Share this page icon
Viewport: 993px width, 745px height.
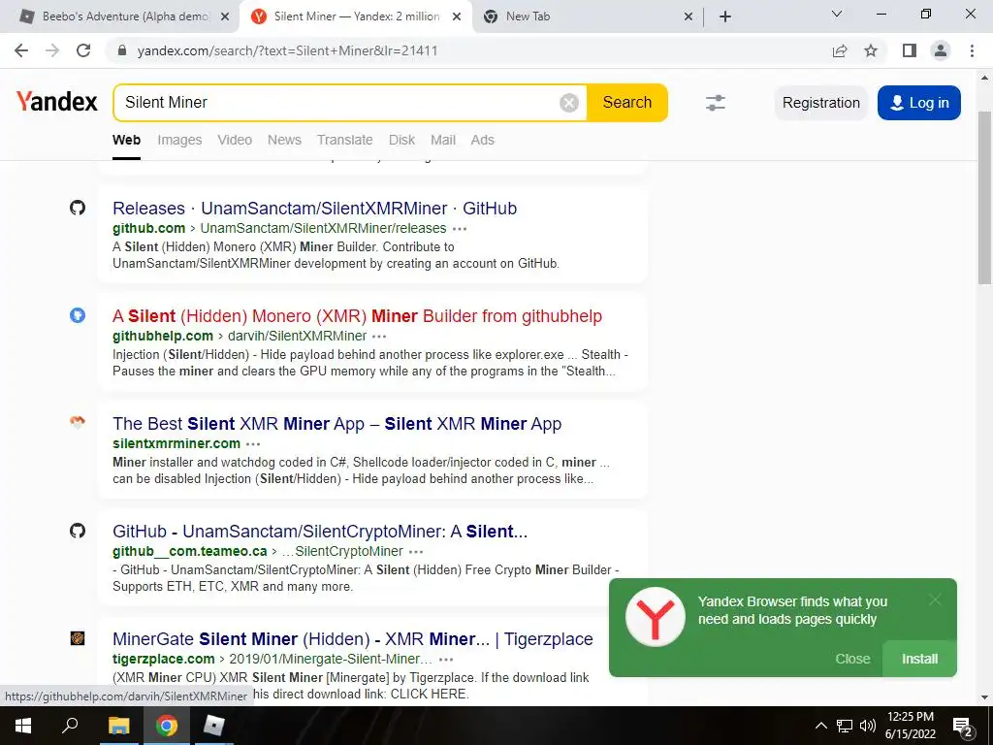(x=840, y=50)
